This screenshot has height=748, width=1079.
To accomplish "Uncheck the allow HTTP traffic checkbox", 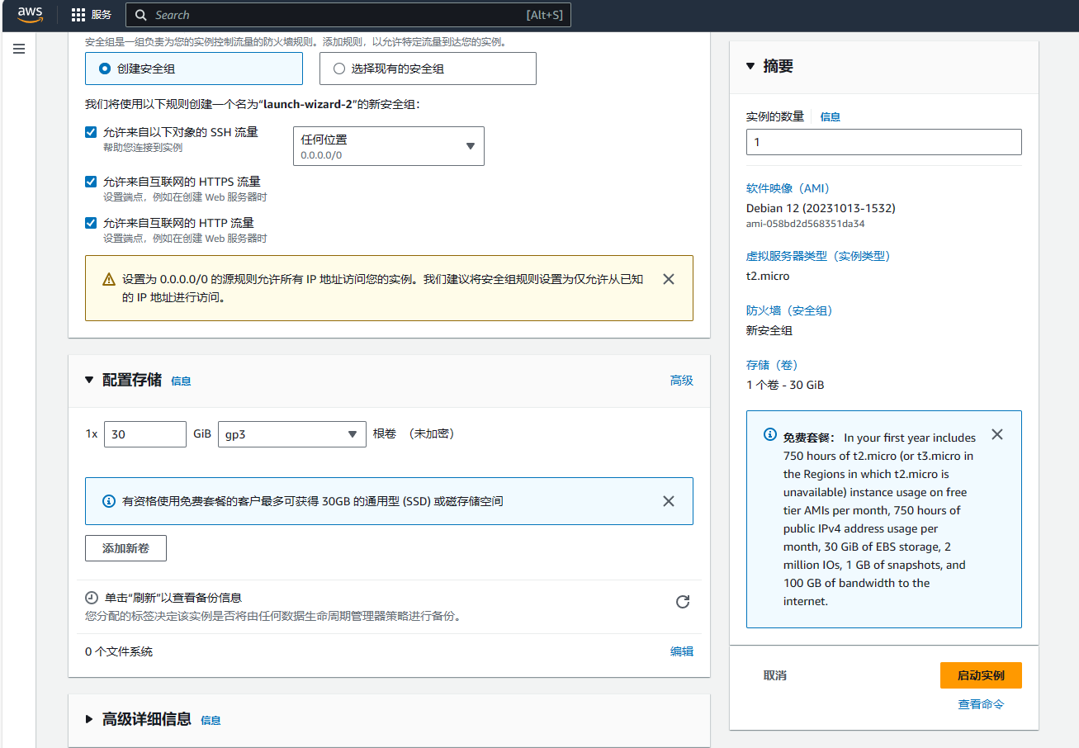I will point(91,223).
